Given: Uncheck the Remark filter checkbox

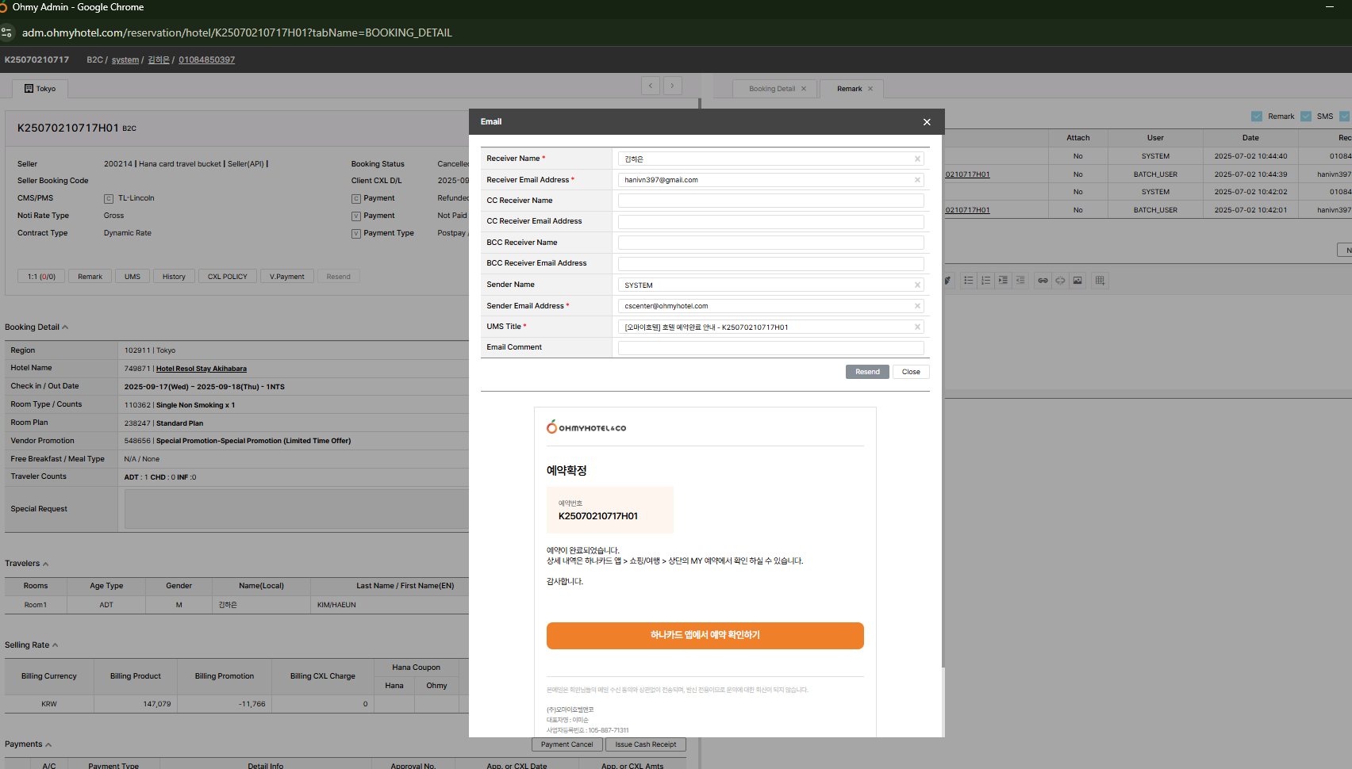Looking at the screenshot, I should pos(1257,117).
